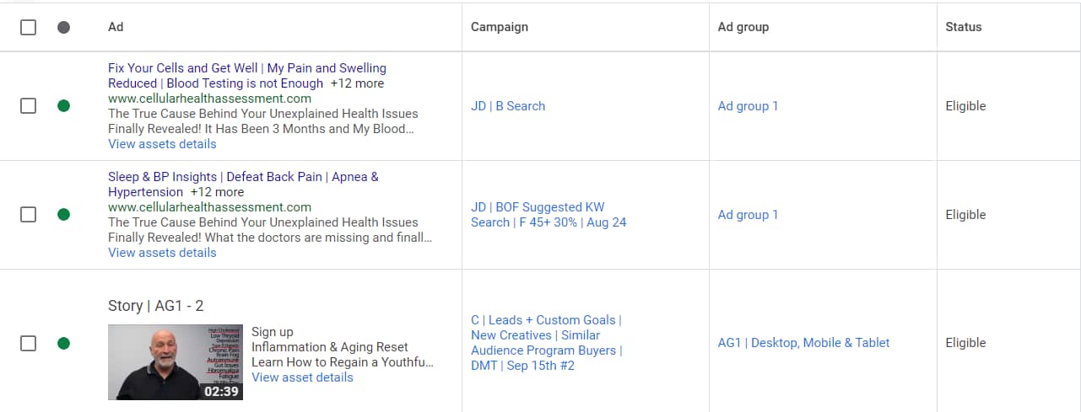
Task: Open JD | BOF Suggested KW Search campaign
Action: pyautogui.click(x=549, y=215)
